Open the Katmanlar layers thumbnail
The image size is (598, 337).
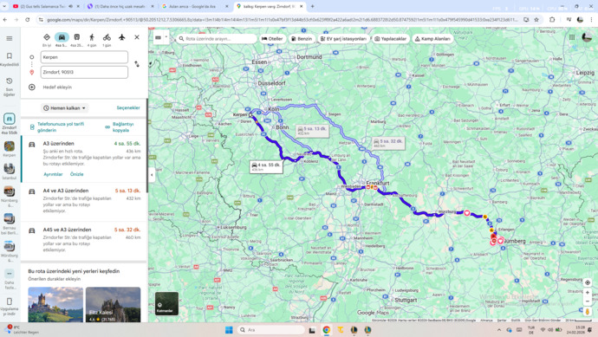point(166,303)
